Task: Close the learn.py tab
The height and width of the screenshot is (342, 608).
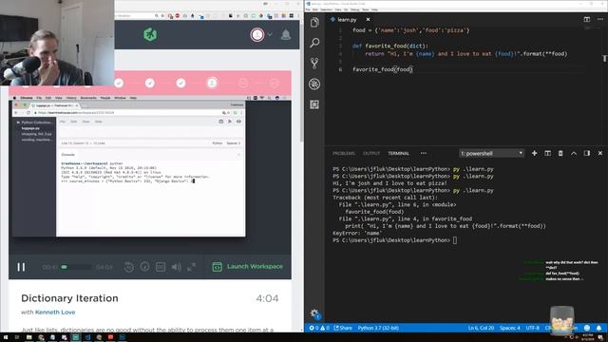Action: coord(368,19)
